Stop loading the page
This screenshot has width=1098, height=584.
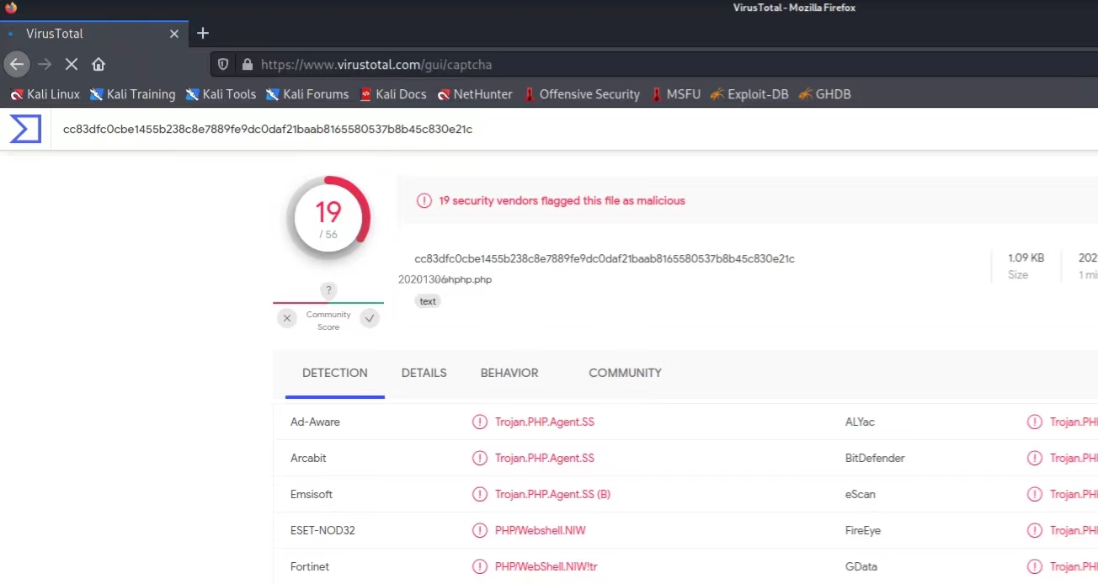72,64
